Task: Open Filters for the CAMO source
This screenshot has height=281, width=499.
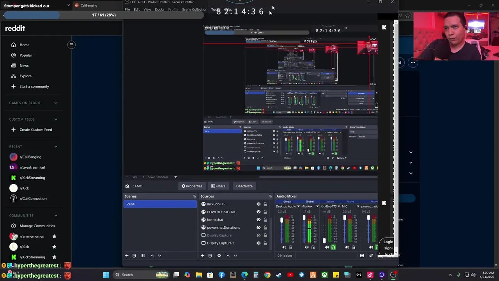Action: click(x=218, y=186)
